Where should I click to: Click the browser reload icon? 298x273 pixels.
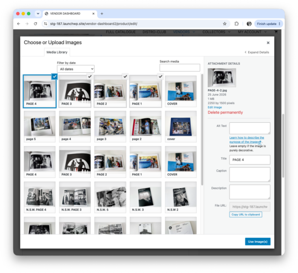(x=36, y=24)
